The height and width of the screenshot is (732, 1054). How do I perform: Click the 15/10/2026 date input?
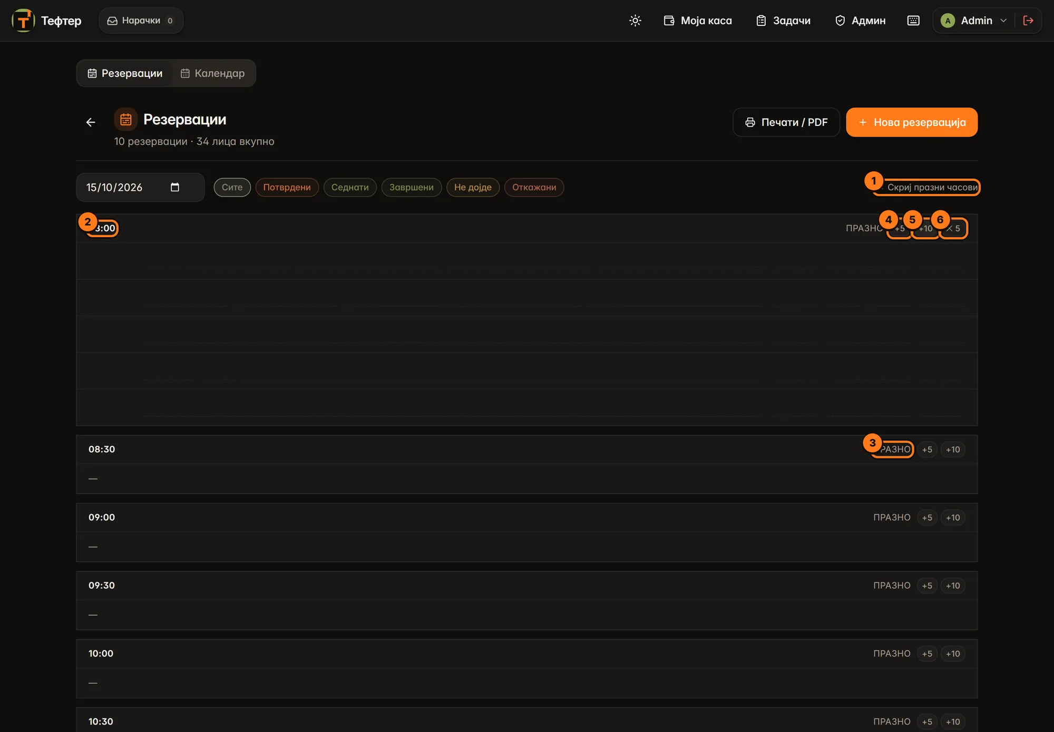[x=140, y=187]
